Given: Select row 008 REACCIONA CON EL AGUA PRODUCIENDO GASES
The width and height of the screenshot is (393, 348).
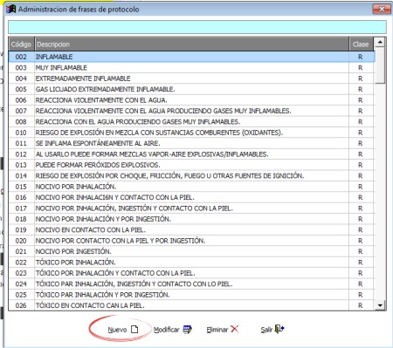Looking at the screenshot, I should coord(191,121).
